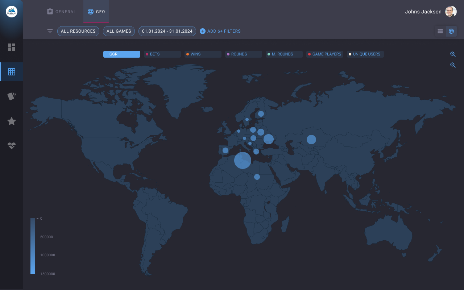464x290 pixels.
Task: Toggle the BETS metric
Action: coord(162,54)
